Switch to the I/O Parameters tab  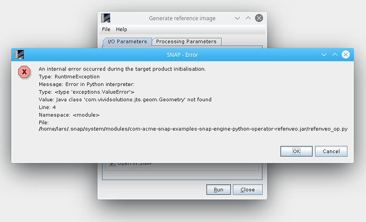[x=127, y=41]
